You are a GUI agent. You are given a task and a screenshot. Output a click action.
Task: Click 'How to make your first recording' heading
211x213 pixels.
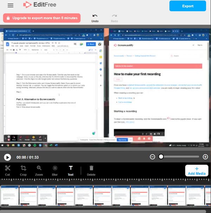point(137,74)
